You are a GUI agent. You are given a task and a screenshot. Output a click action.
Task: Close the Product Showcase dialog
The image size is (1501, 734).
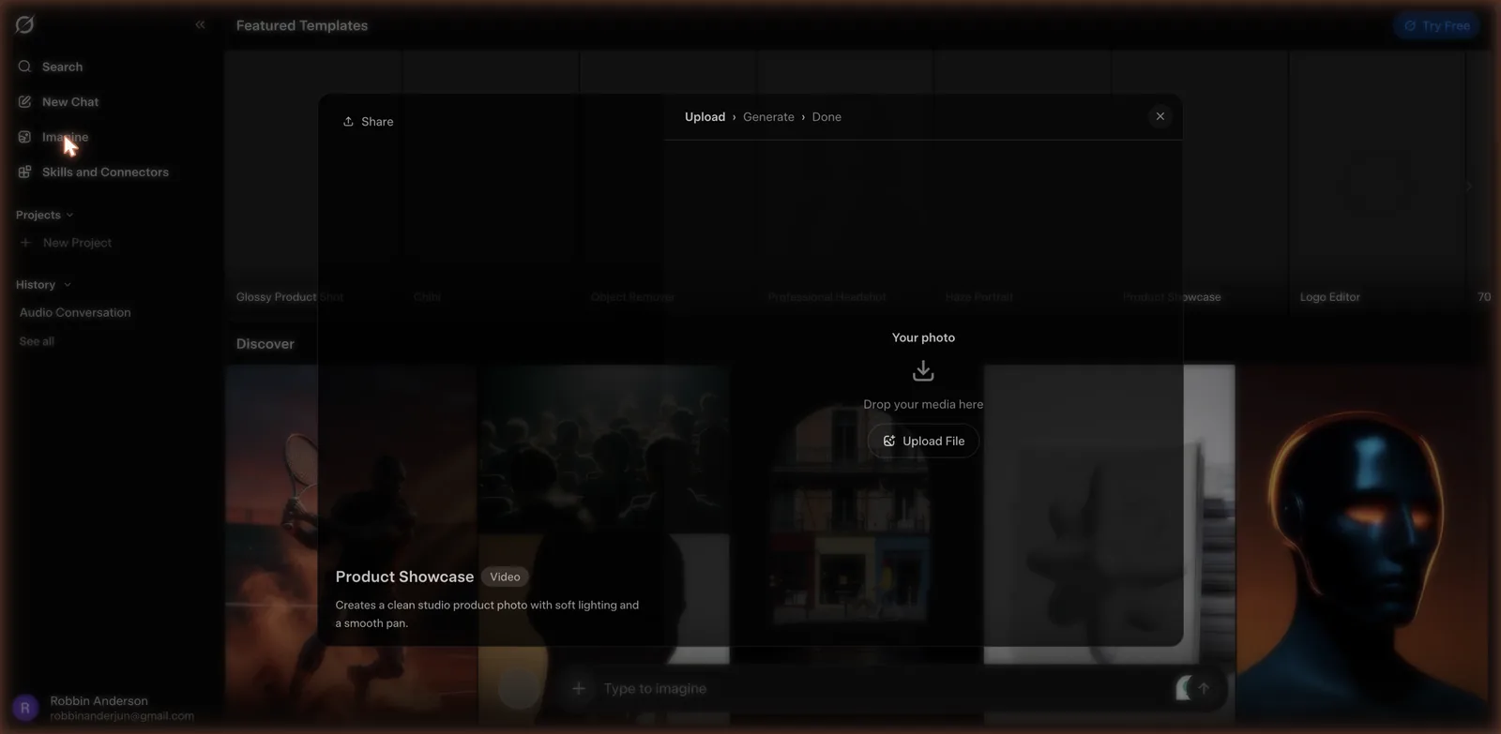click(x=1160, y=116)
